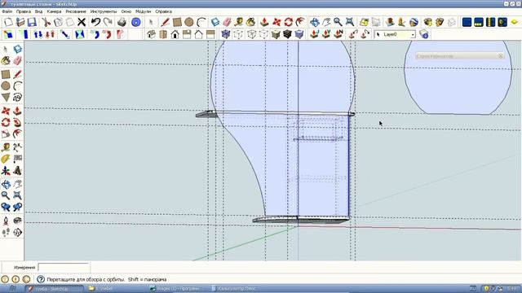Pick Paint Bucket in left tool palette

coord(6,61)
